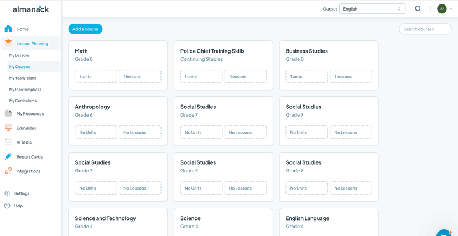This screenshot has height=236, width=458.
Task: Click the EduSlides presentation icon
Action: coord(8,128)
